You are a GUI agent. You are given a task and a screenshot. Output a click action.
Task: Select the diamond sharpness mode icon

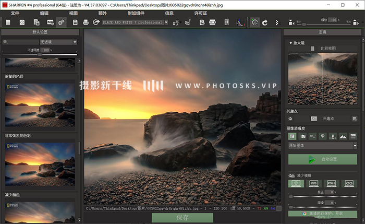(323, 136)
